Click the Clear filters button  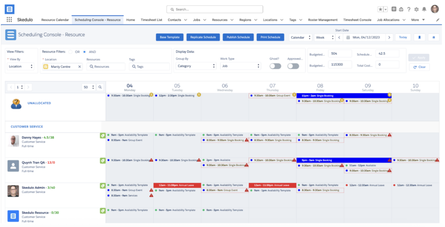(419, 67)
